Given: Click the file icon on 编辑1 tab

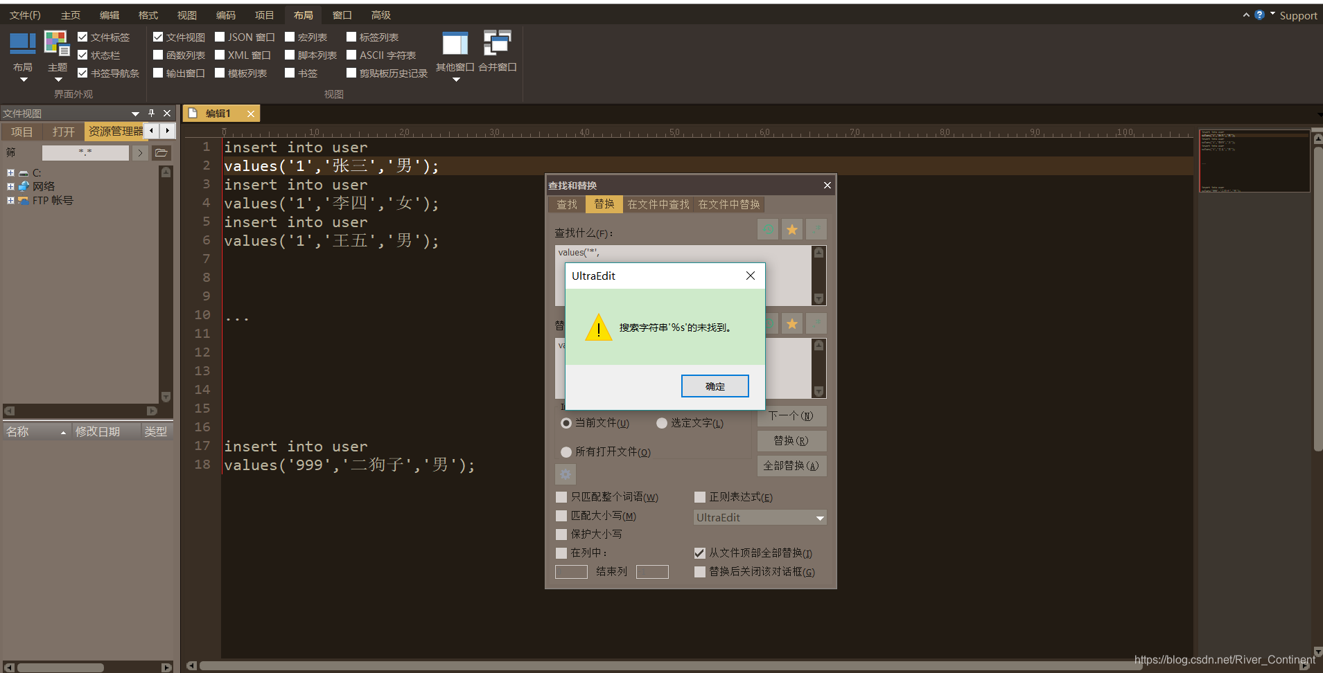Looking at the screenshot, I should pos(193,113).
